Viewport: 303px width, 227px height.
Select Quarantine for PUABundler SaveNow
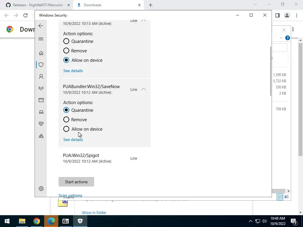click(x=66, y=110)
